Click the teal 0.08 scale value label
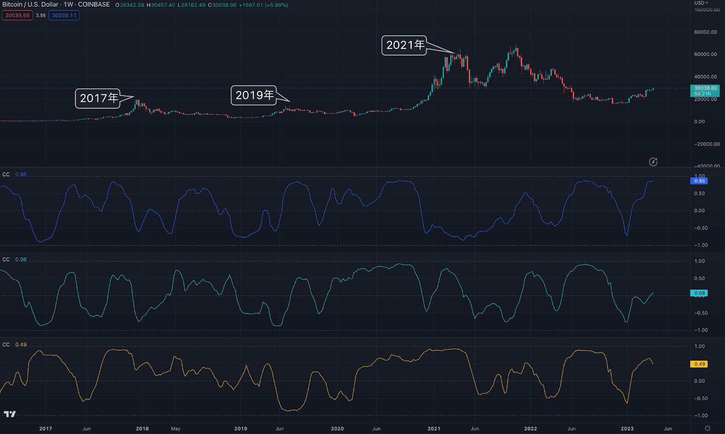 click(699, 293)
